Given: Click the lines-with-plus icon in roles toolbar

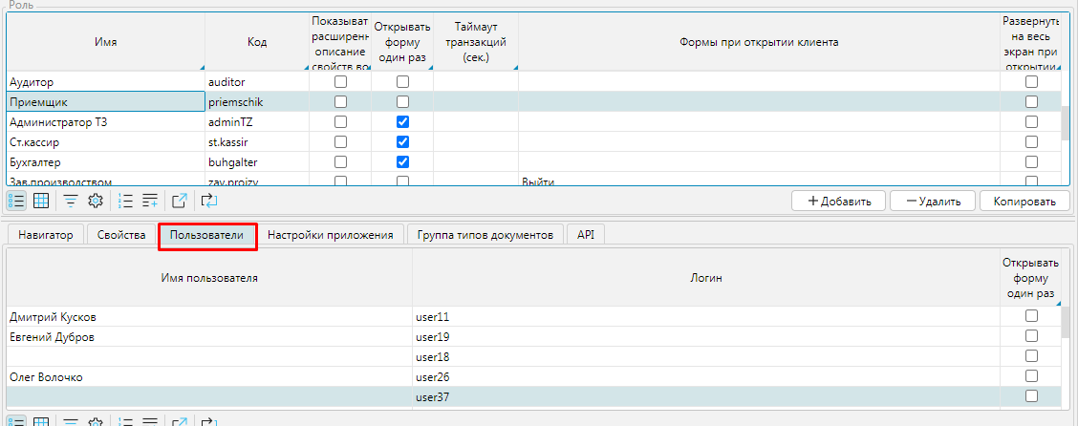Looking at the screenshot, I should click(150, 201).
